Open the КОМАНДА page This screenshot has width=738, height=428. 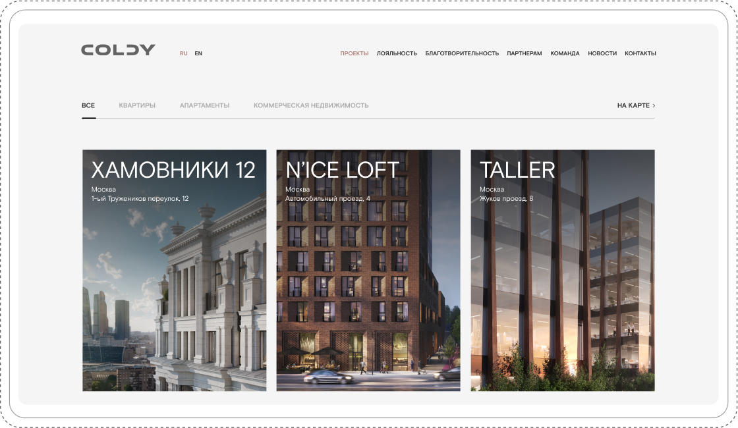565,53
